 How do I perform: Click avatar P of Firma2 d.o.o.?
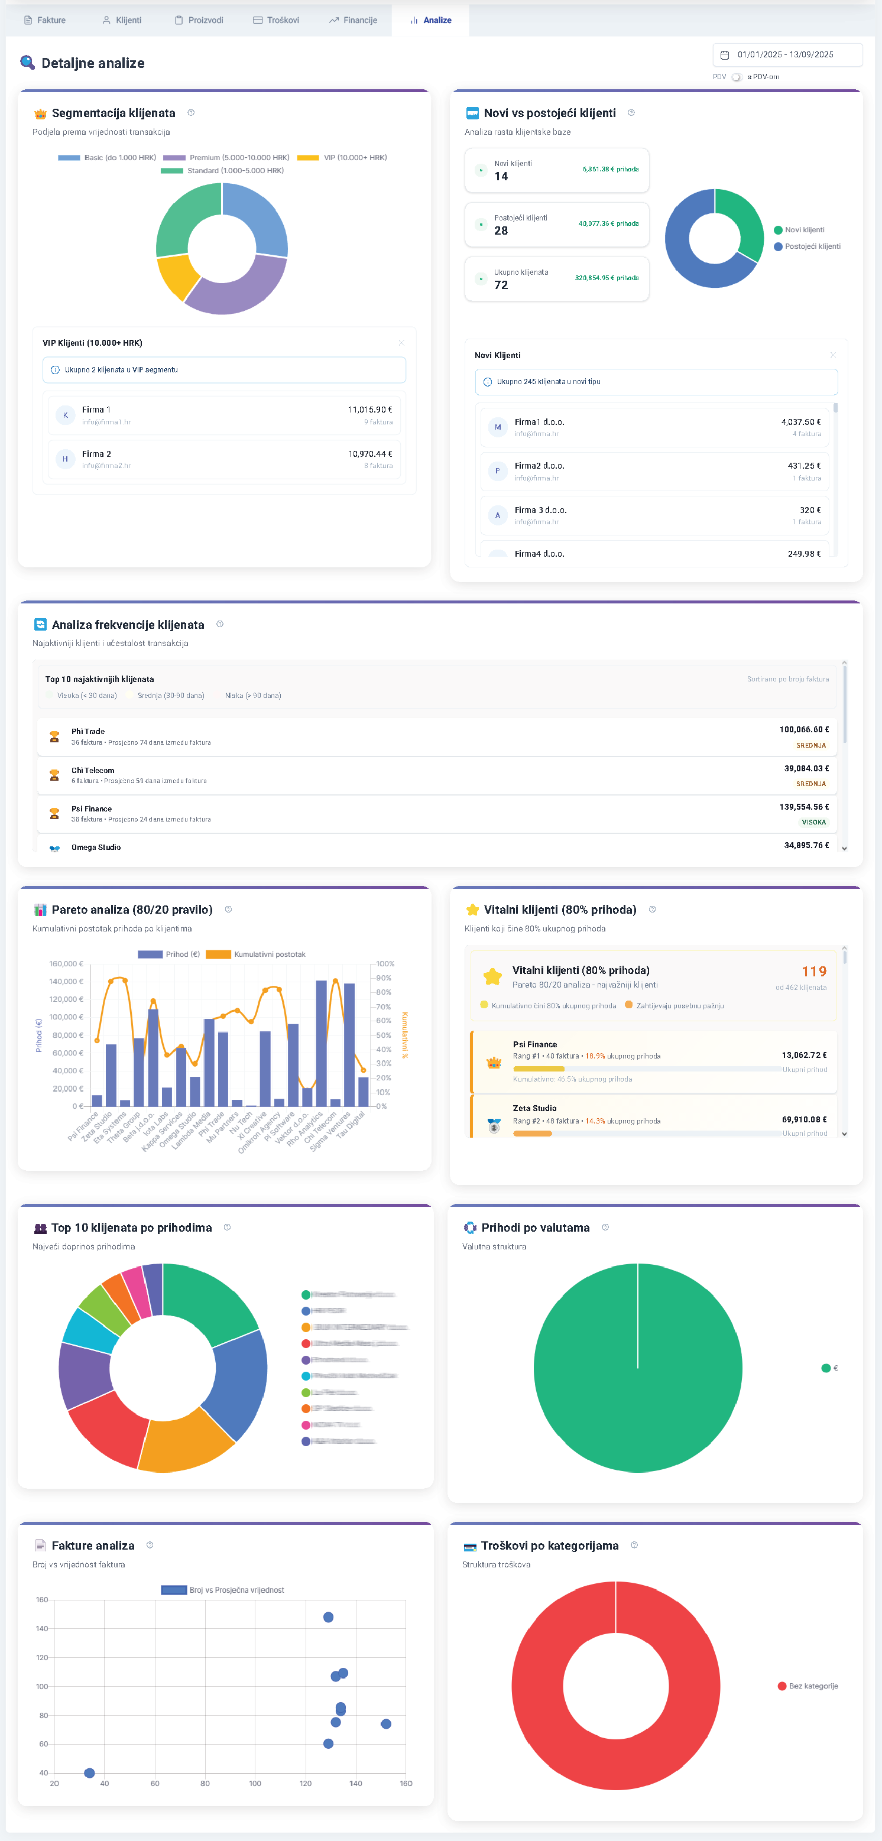click(498, 472)
